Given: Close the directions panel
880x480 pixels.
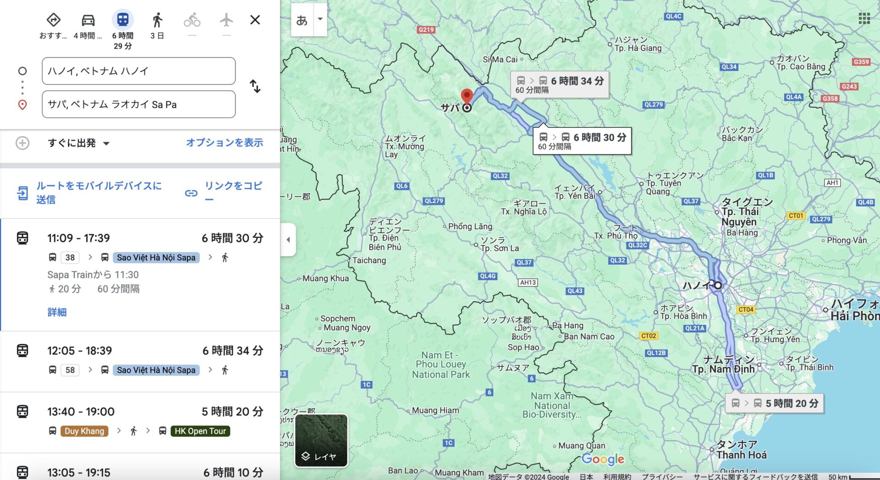Looking at the screenshot, I should (255, 20).
